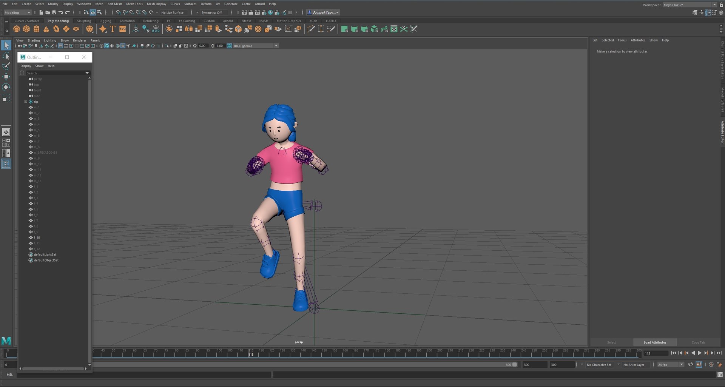Open the Deform menu

point(206,4)
